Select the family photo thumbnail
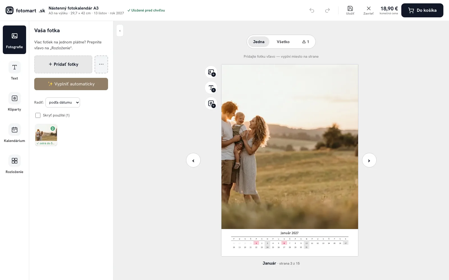The height and width of the screenshot is (280, 449). (x=46, y=135)
